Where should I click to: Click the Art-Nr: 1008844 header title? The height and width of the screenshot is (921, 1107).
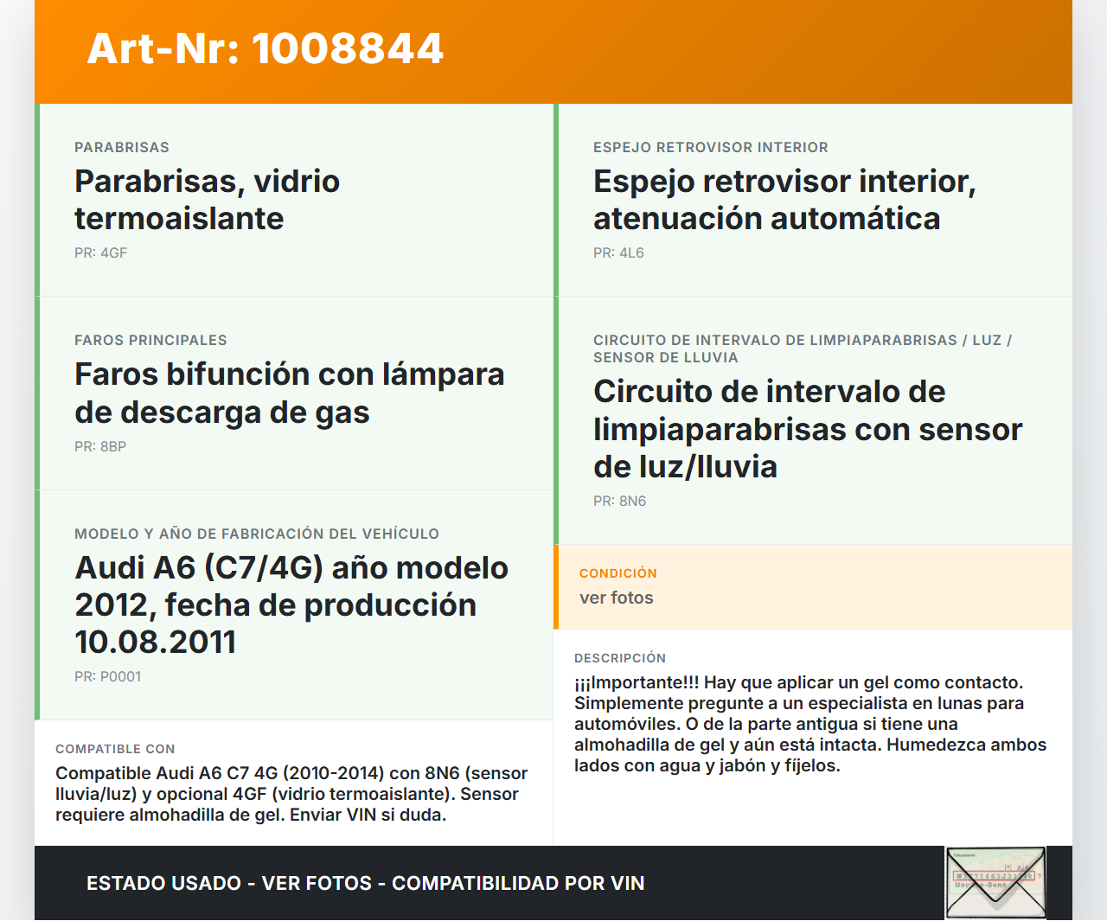click(x=265, y=48)
